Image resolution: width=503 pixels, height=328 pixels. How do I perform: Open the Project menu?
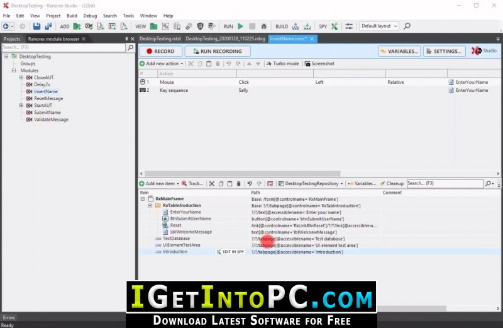(x=53, y=15)
